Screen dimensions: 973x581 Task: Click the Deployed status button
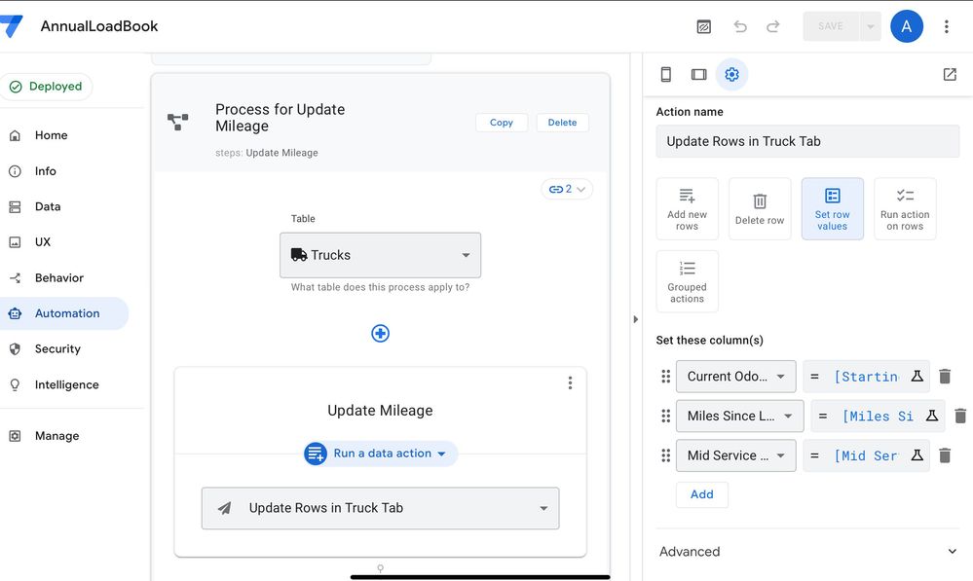point(46,87)
